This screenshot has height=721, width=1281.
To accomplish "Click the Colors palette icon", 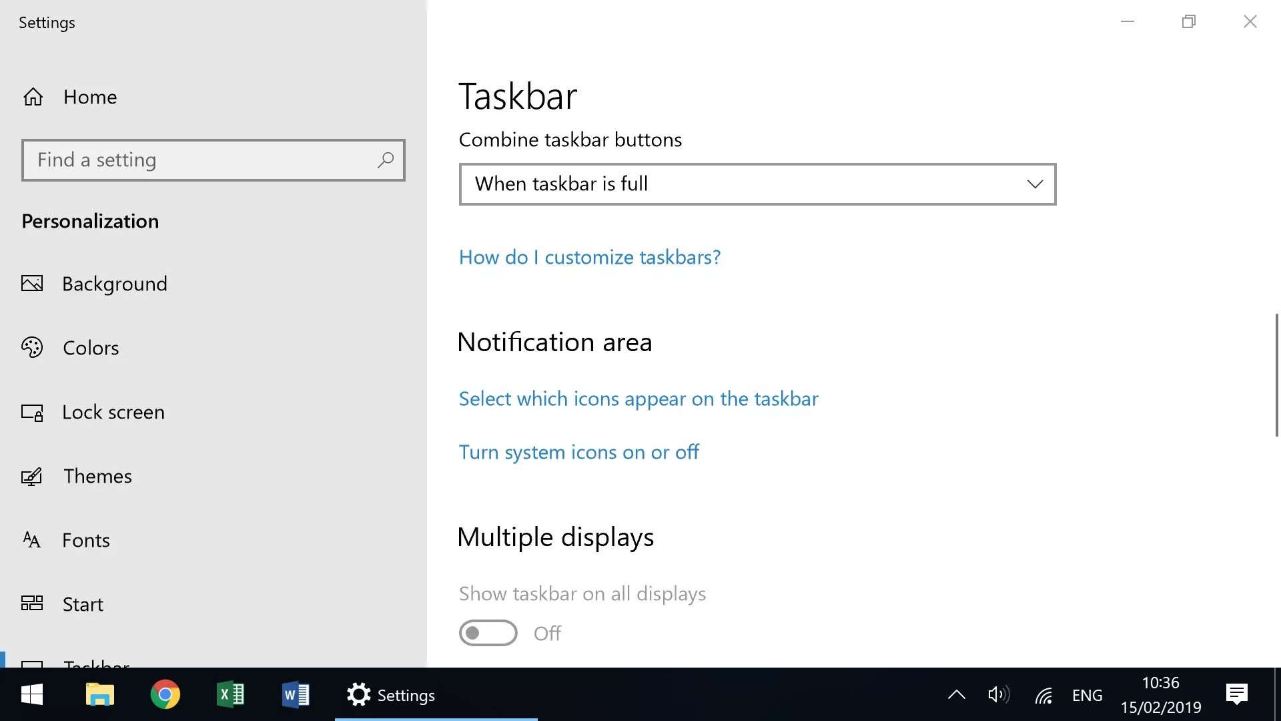I will coord(32,348).
